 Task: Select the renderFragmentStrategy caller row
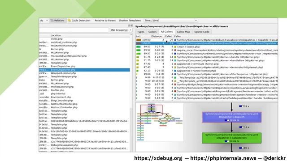(207, 85)
